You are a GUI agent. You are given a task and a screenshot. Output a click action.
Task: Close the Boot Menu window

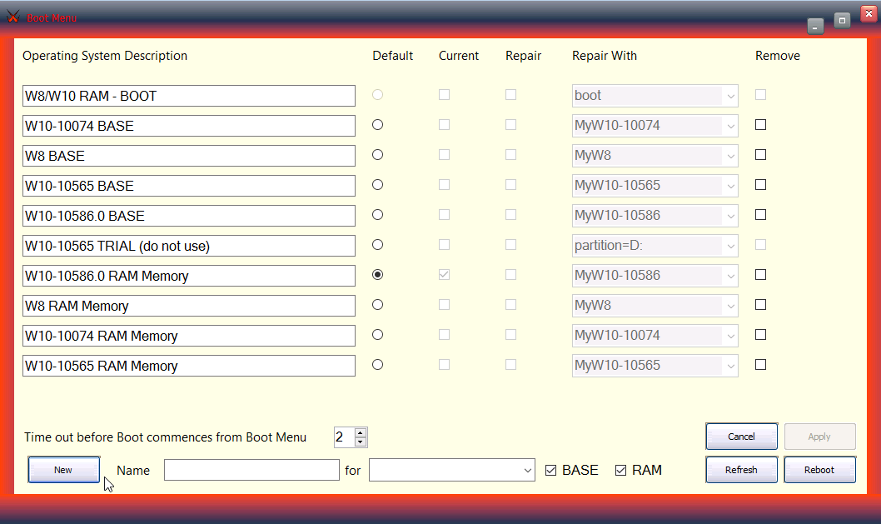[x=869, y=13]
